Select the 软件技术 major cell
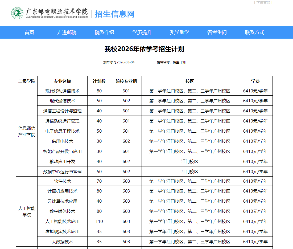The image size is (293, 249). coord(62,181)
